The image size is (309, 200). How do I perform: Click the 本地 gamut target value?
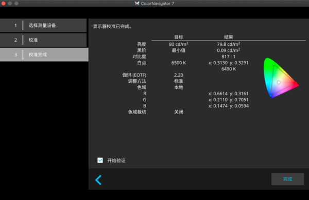click(179, 87)
